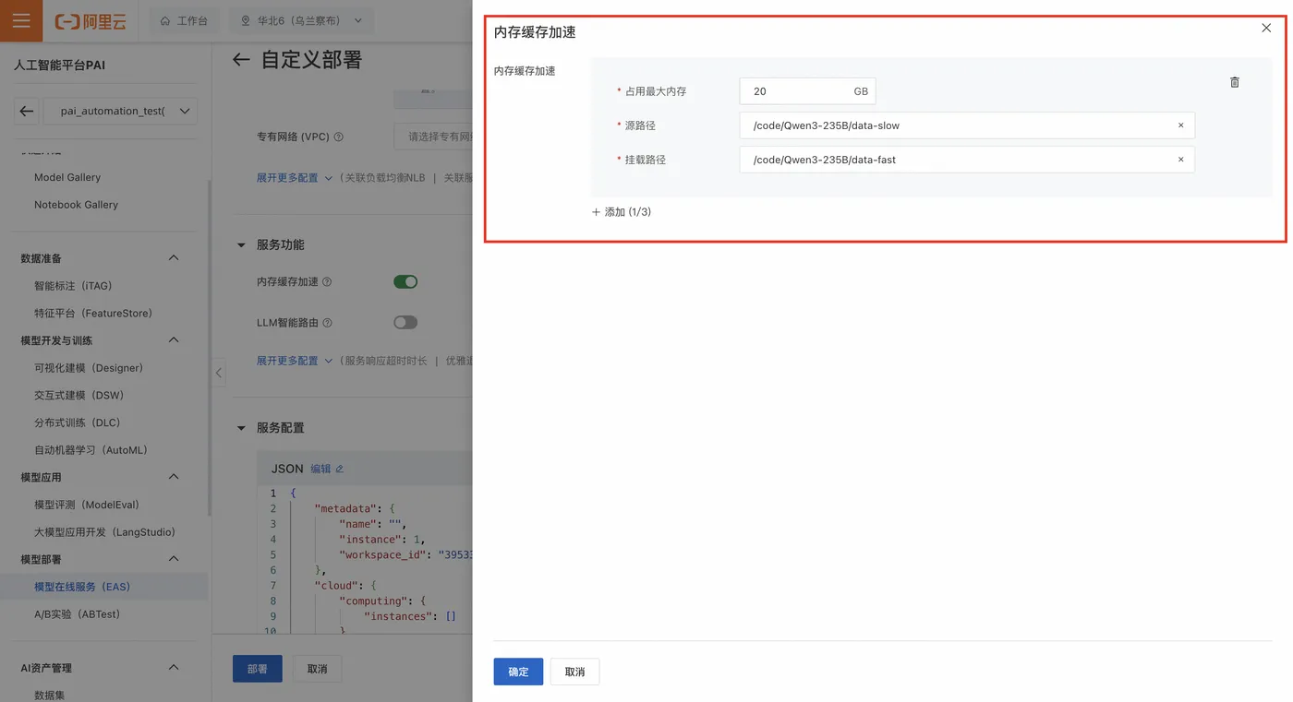1293x702 pixels.
Task: Click the 工作台 home button
Action: point(184,20)
